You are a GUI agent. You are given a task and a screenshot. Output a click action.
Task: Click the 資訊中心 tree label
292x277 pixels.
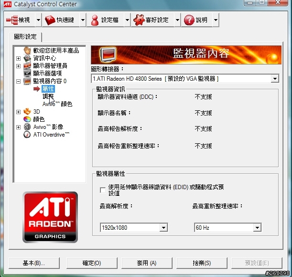(44, 58)
